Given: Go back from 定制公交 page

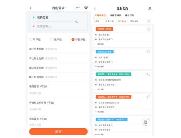Looking at the screenshot, I should click(95, 8).
